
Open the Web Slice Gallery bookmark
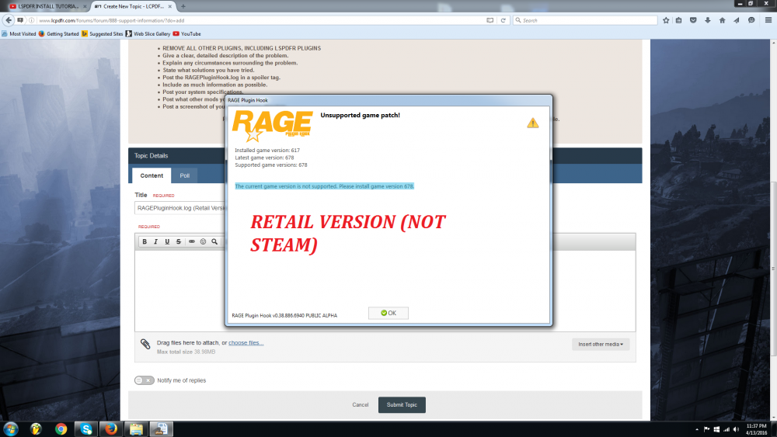148,33
